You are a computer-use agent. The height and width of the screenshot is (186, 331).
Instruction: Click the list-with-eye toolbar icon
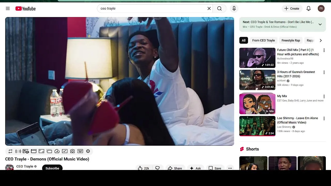coord(26,151)
